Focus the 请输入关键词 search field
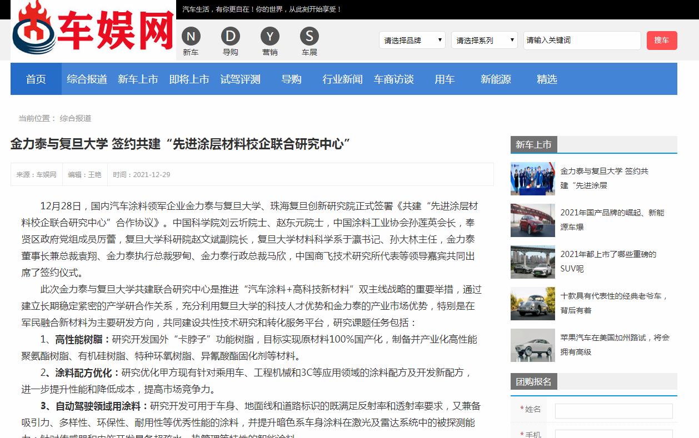 pos(582,40)
